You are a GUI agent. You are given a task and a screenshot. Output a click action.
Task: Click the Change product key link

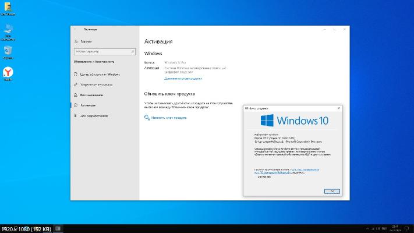pyautogui.click(x=168, y=118)
